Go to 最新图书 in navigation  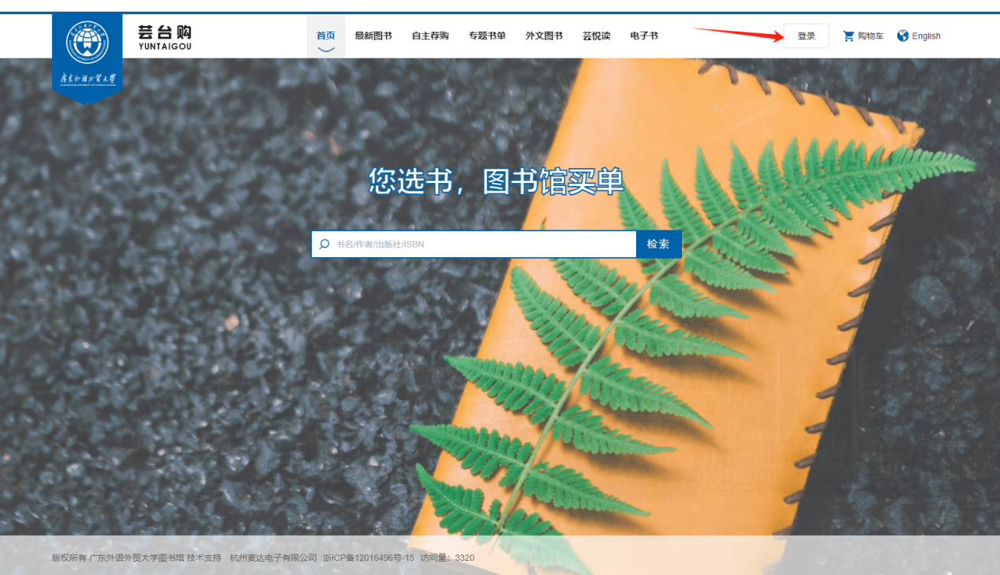pos(373,36)
